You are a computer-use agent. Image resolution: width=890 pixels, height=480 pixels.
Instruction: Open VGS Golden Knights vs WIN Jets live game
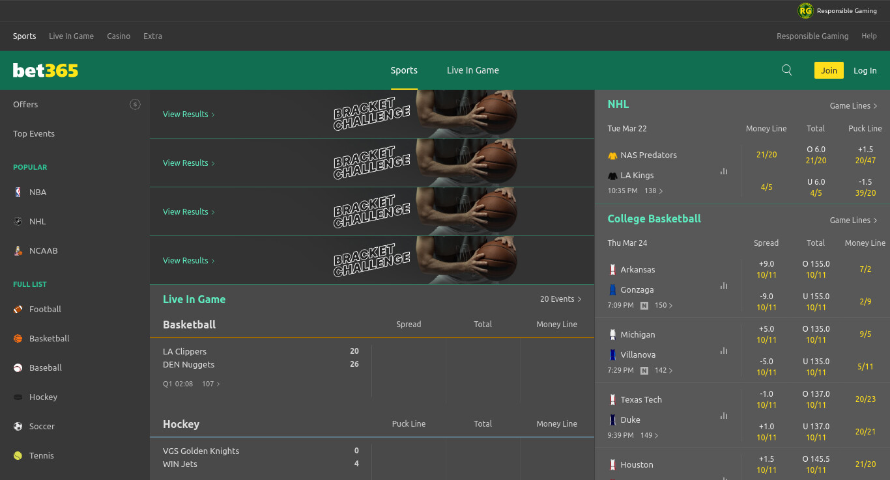tap(261, 457)
